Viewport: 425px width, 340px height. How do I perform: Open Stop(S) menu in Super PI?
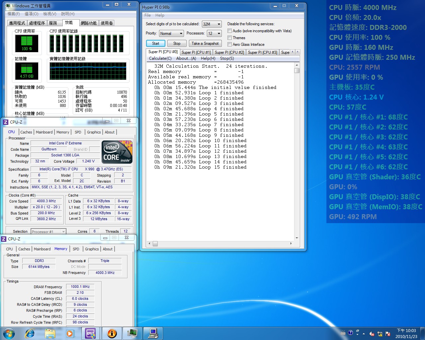click(227, 58)
